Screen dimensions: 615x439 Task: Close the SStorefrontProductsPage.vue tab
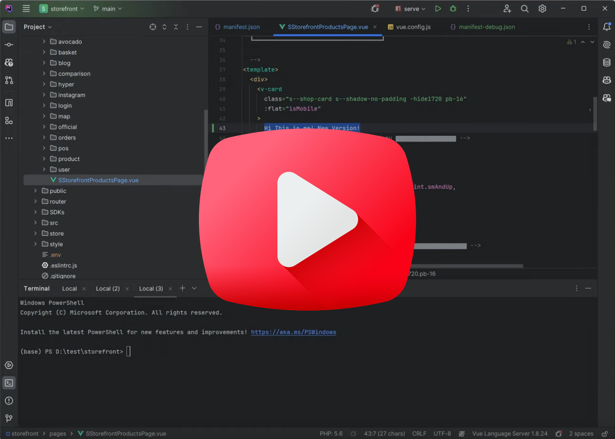tap(375, 27)
